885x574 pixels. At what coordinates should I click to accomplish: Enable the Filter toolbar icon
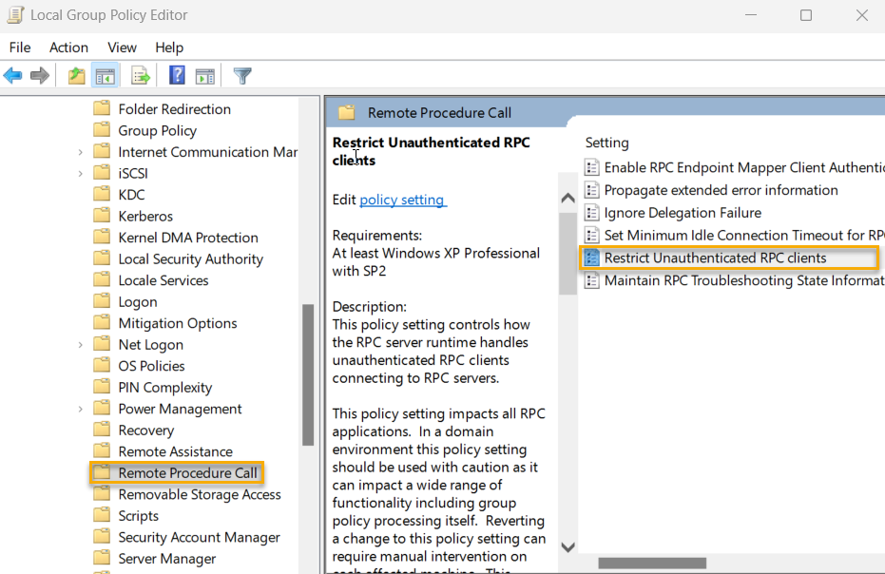(242, 75)
